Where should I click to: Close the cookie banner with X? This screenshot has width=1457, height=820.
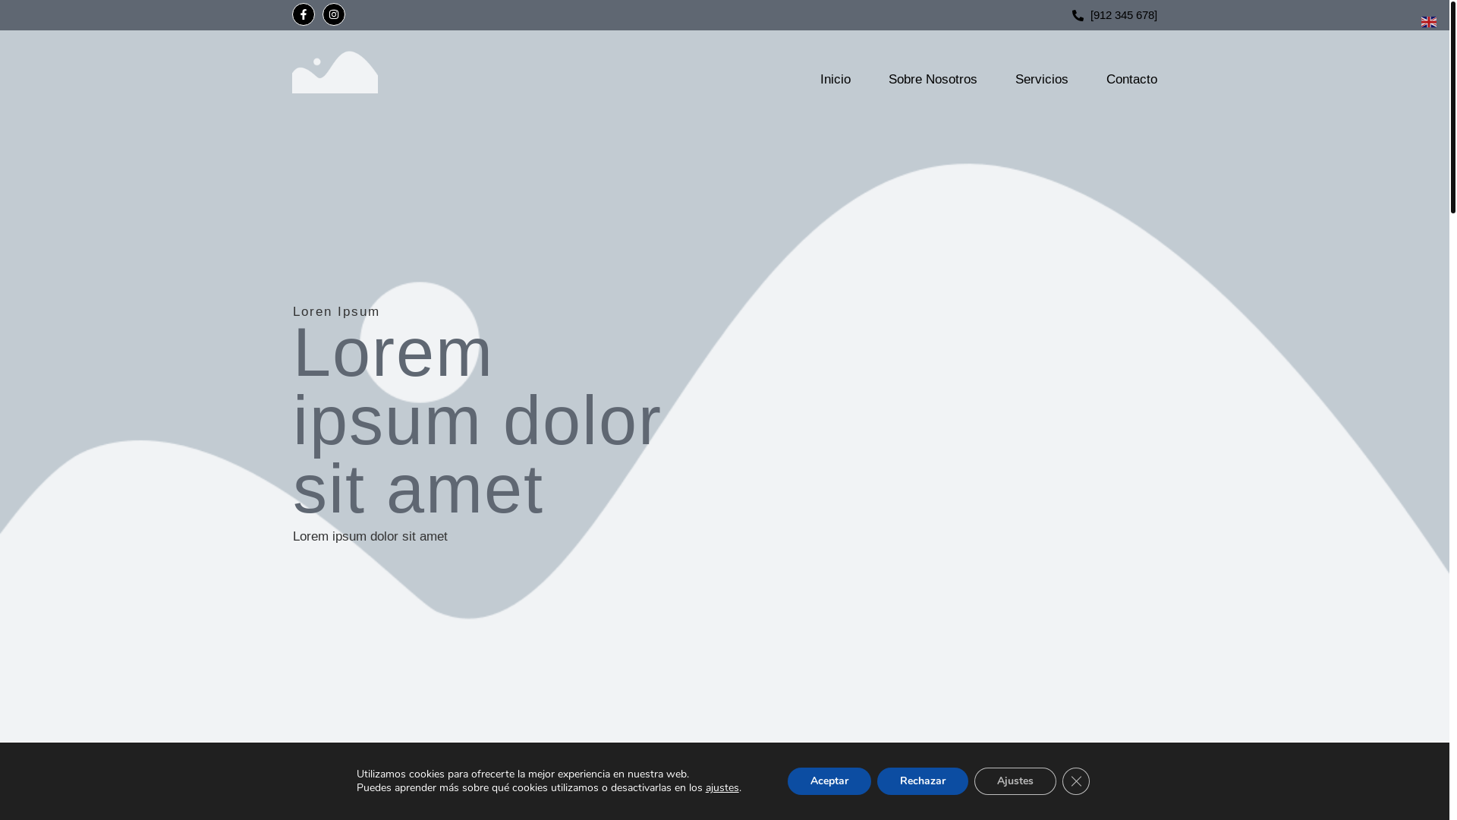coord(1076,781)
